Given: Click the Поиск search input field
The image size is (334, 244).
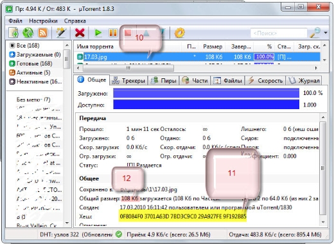Looking at the screenshot, I should click(279, 33).
